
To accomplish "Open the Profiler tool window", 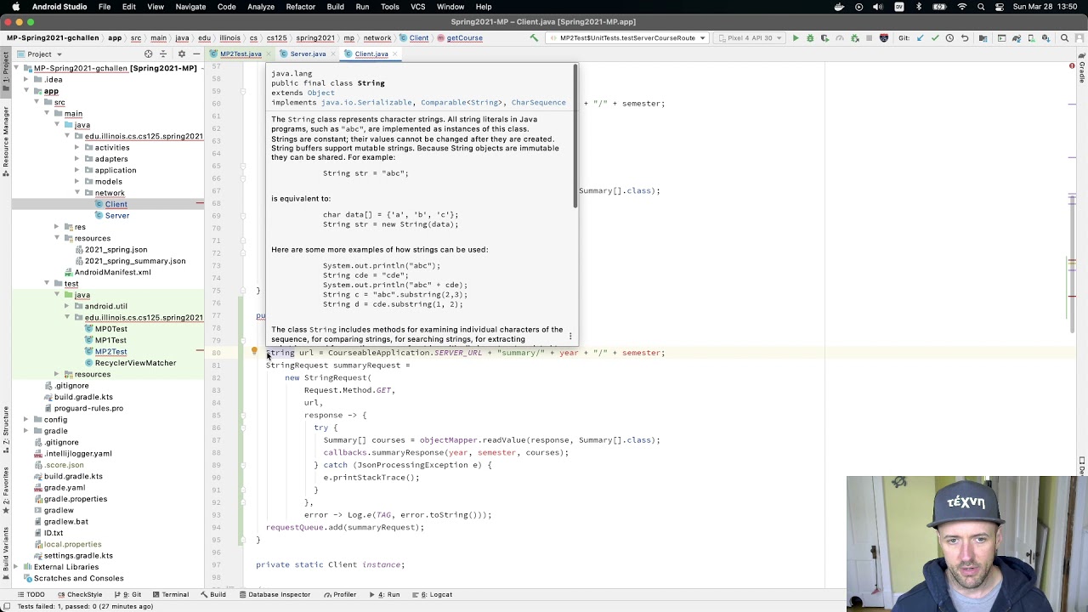I will [339, 594].
